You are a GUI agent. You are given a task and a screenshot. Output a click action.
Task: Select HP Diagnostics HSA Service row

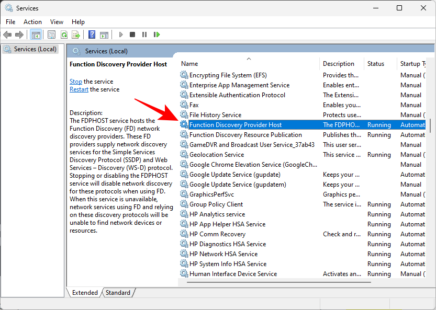(302, 244)
